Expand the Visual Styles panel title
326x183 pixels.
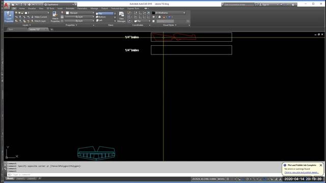tap(170, 25)
